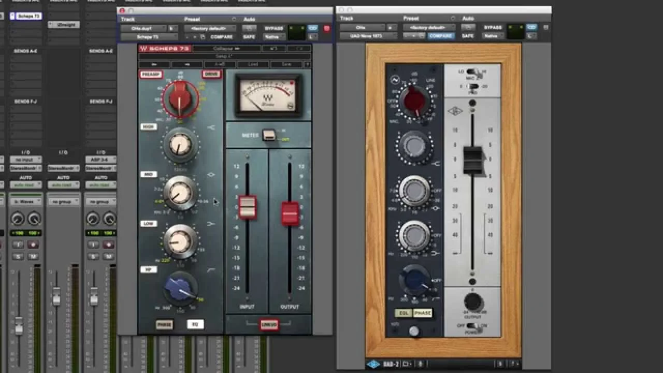Click the question mark icon beside the Save button
Viewport: 663px width, 373px height.
tap(308, 64)
